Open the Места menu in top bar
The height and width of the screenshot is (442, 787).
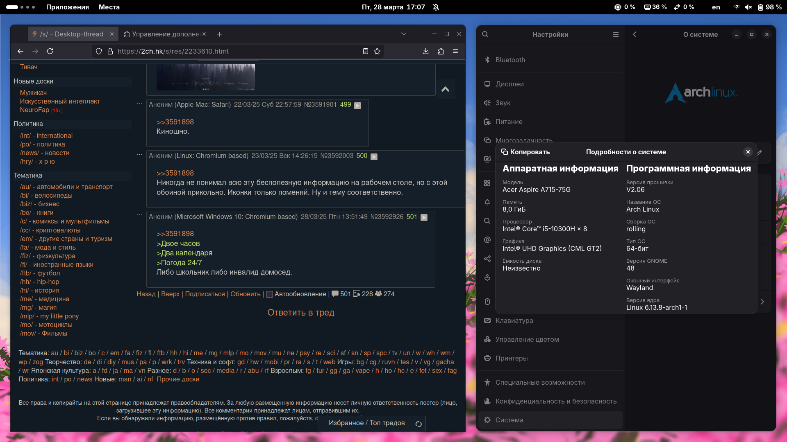(109, 7)
